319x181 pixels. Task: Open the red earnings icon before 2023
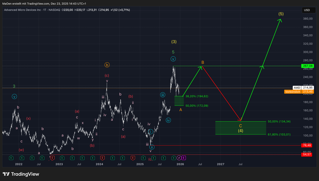click(x=52, y=158)
